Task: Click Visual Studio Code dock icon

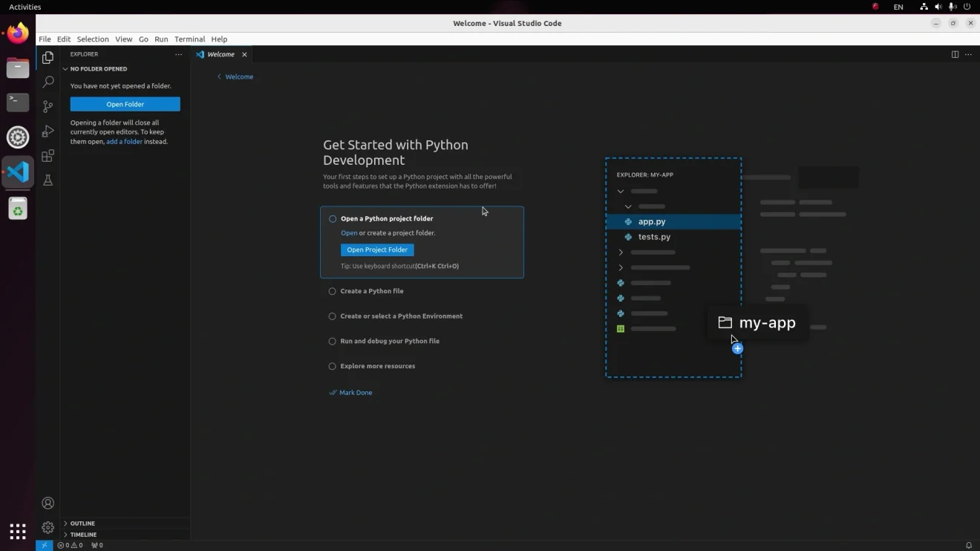Action: point(18,172)
